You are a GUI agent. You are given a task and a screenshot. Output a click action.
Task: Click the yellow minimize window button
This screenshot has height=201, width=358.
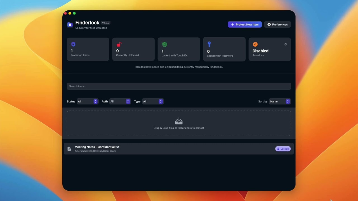[x=70, y=13]
